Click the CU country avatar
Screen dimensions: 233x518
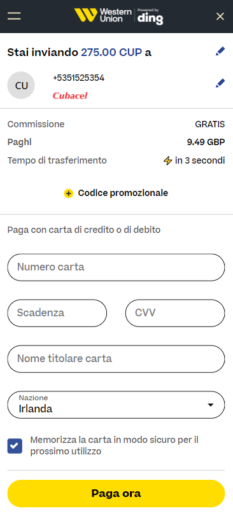pyautogui.click(x=21, y=85)
